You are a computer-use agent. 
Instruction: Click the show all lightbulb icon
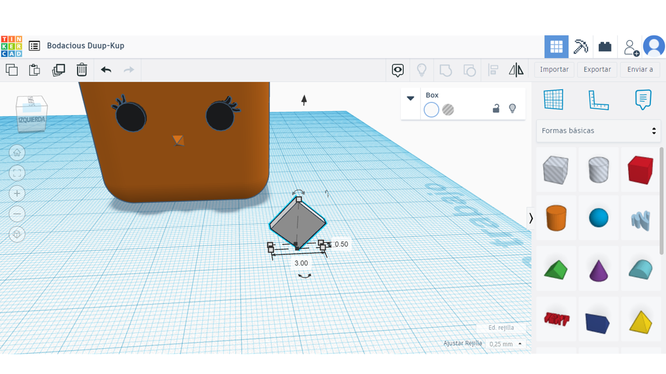tap(421, 70)
